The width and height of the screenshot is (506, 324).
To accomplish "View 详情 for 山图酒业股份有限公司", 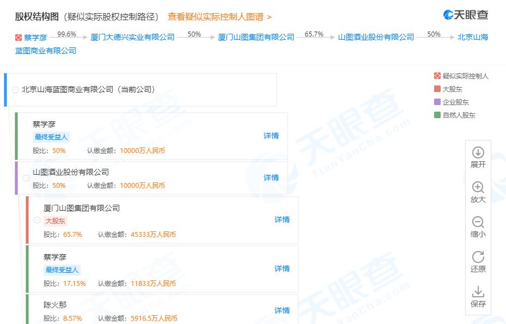I will point(271,178).
